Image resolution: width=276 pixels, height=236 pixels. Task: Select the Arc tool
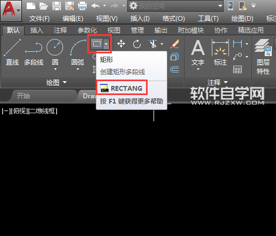78,52
